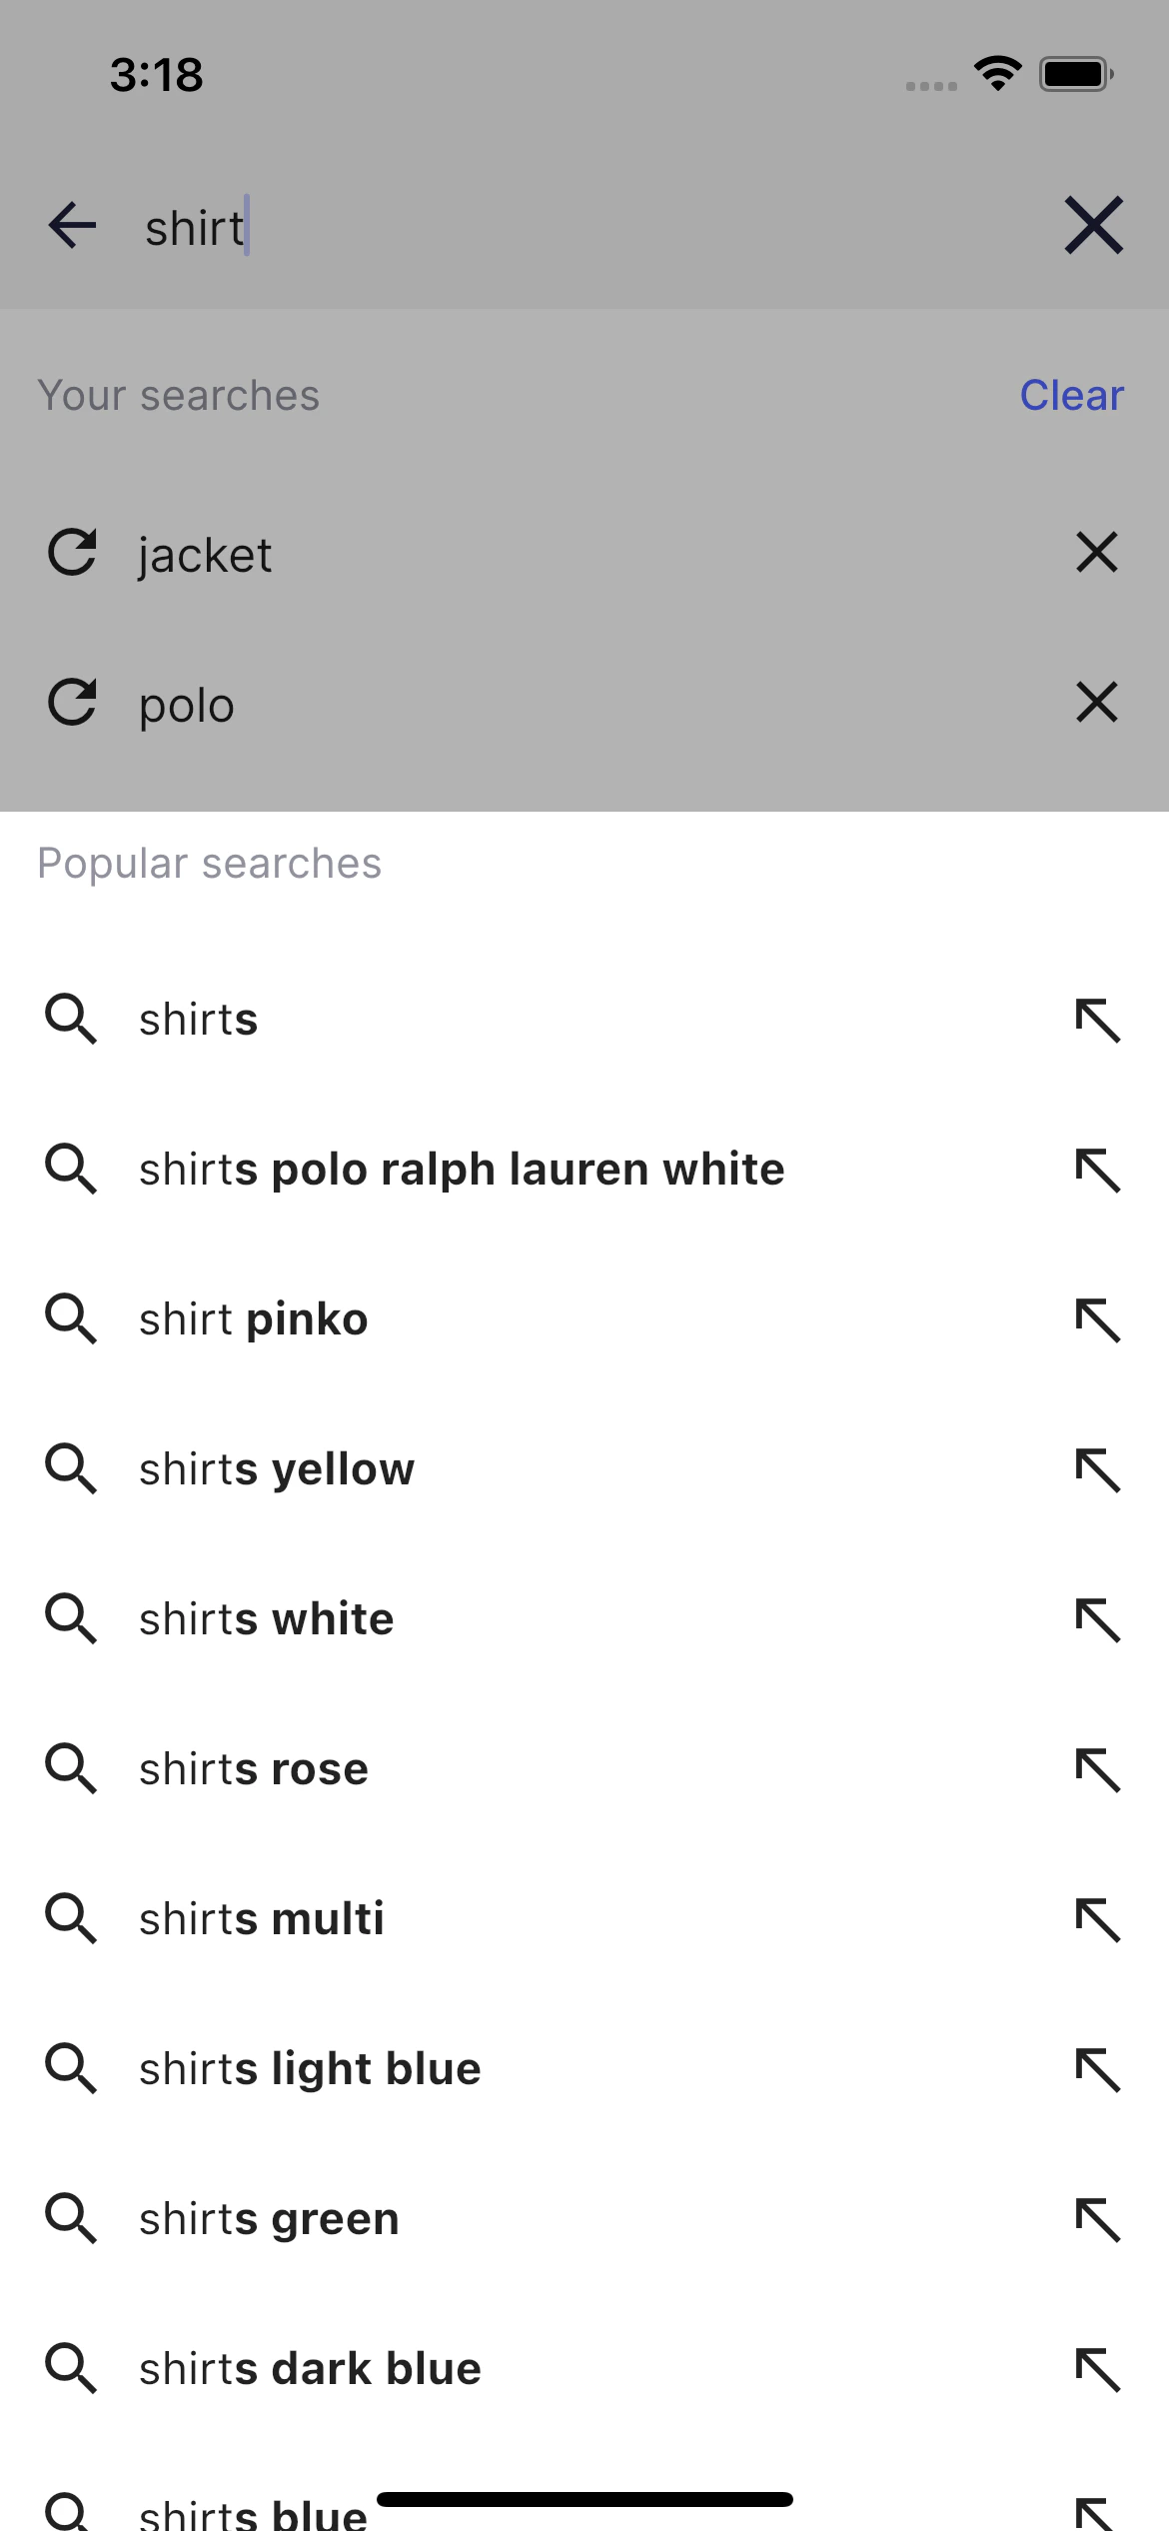Viewport: 1169px width, 2531px height.
Task: Clear the search field with the X icon
Action: [1095, 226]
